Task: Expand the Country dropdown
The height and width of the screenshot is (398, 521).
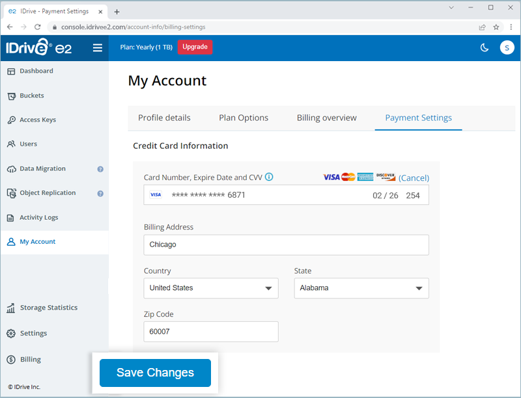Action: pyautogui.click(x=210, y=288)
